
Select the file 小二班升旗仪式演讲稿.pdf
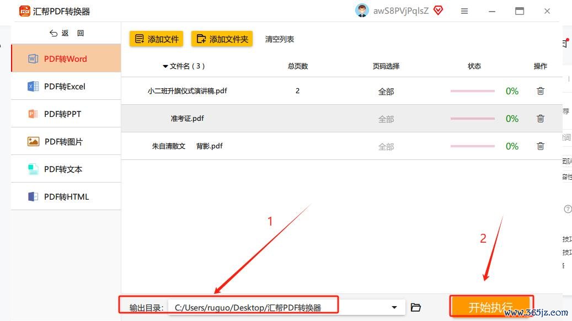[x=187, y=91]
